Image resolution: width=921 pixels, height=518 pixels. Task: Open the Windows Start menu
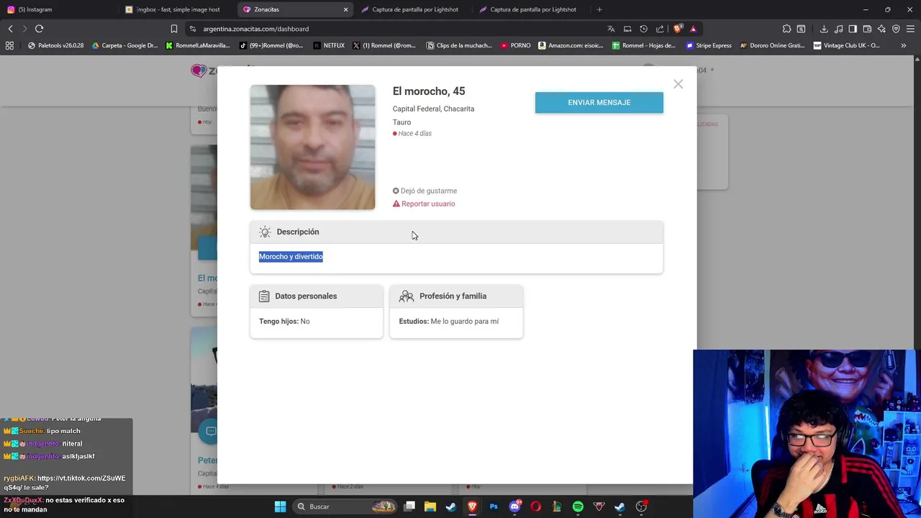pos(280,506)
